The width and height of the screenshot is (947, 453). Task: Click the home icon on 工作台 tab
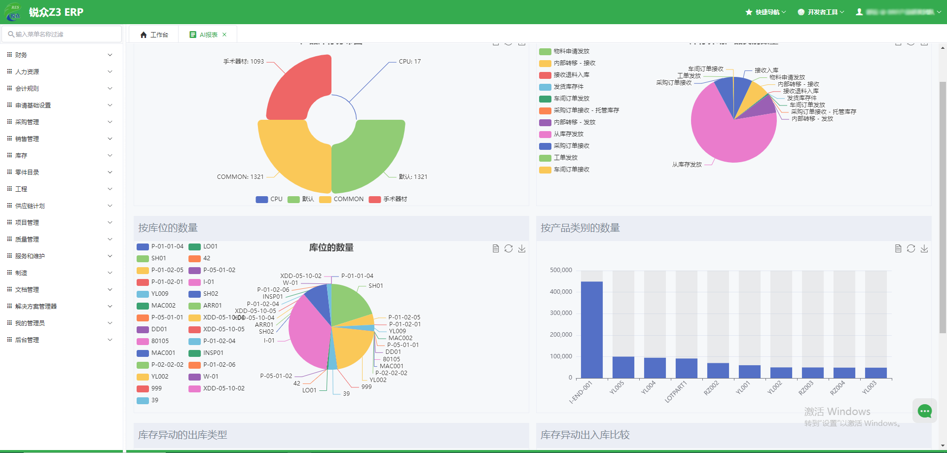pos(144,35)
